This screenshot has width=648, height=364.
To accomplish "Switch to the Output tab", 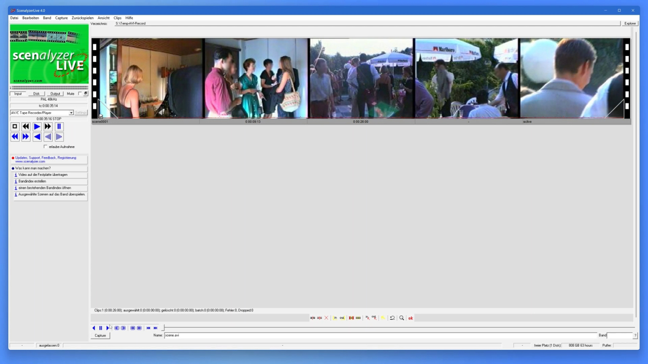I will (x=55, y=94).
